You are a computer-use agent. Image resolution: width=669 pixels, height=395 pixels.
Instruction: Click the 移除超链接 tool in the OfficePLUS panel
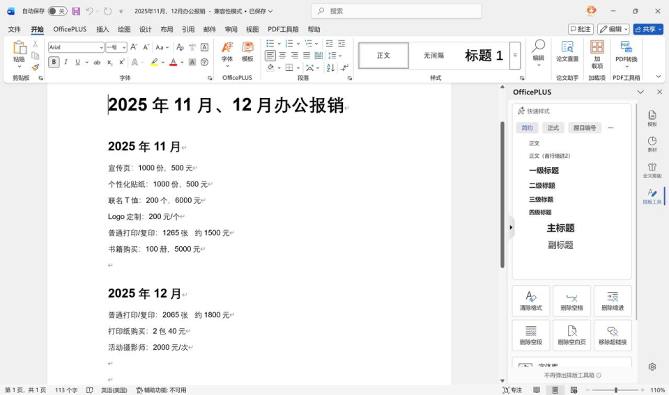(x=613, y=335)
